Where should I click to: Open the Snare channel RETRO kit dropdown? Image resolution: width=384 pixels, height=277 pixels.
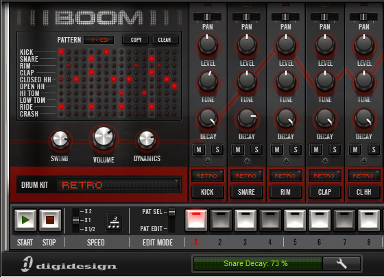[247, 176]
